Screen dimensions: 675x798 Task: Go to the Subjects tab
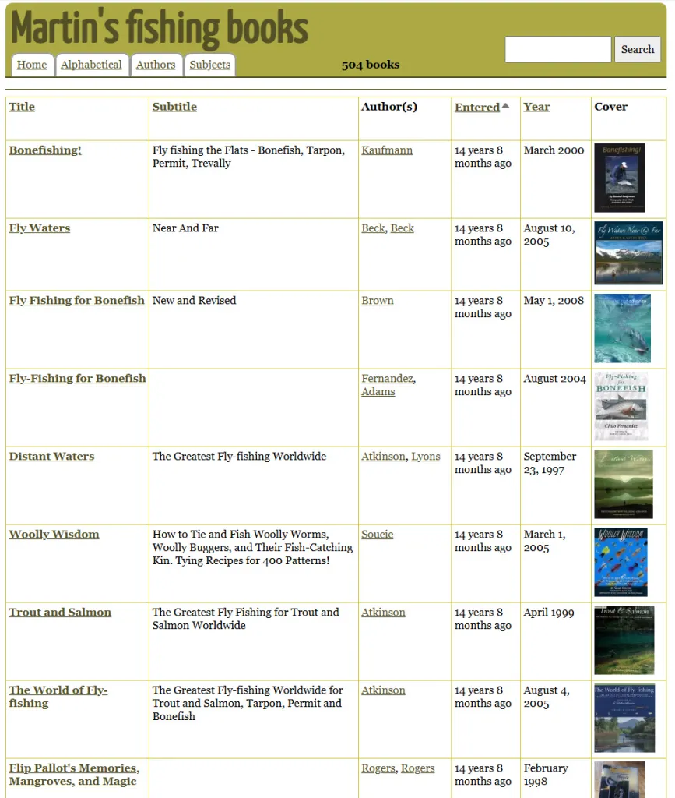pos(210,65)
